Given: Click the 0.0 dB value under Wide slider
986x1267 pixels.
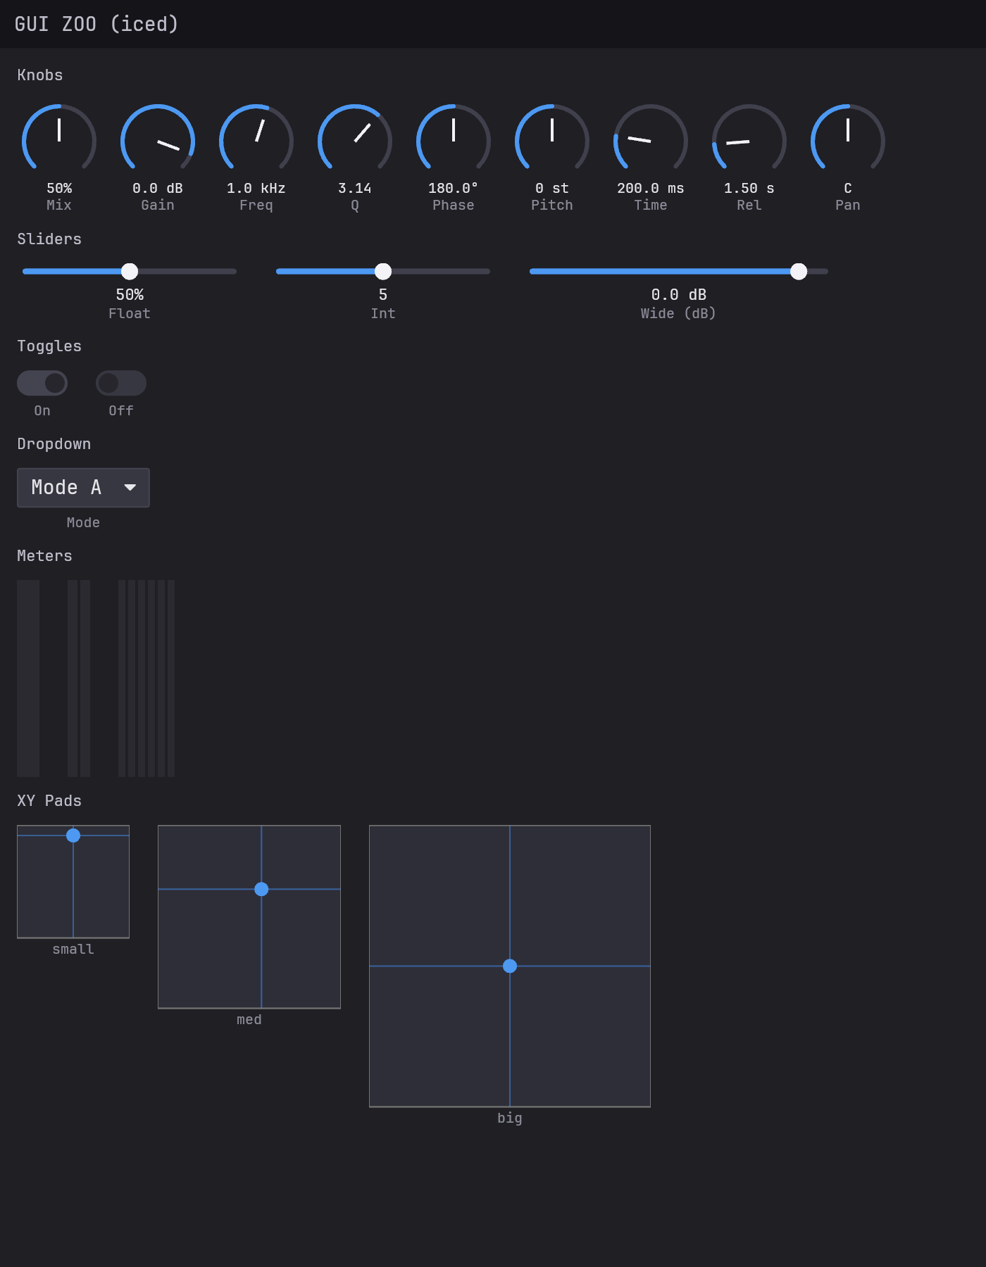Looking at the screenshot, I should pos(679,294).
